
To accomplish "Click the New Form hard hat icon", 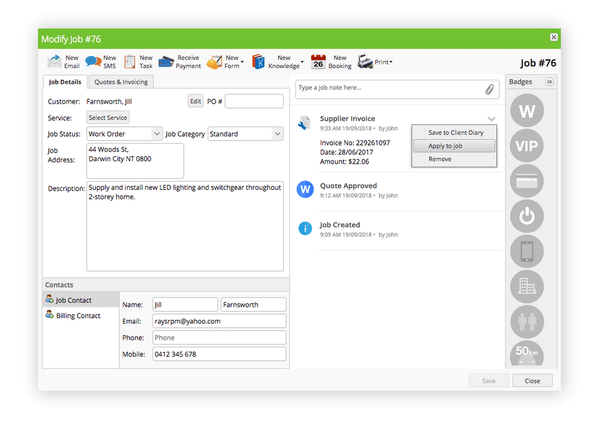I will [x=214, y=62].
